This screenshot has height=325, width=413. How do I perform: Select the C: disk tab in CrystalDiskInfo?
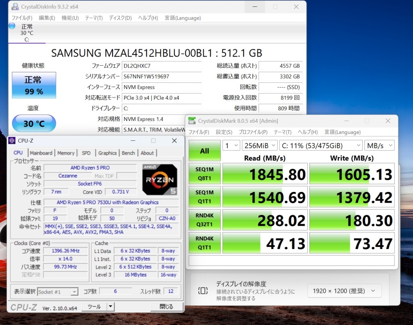click(x=27, y=33)
